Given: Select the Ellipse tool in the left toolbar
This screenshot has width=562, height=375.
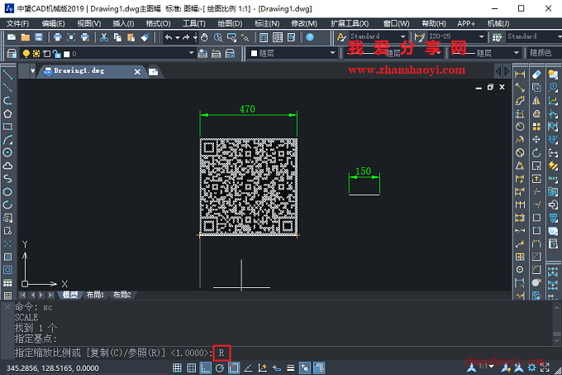Looking at the screenshot, I should click(7, 191).
